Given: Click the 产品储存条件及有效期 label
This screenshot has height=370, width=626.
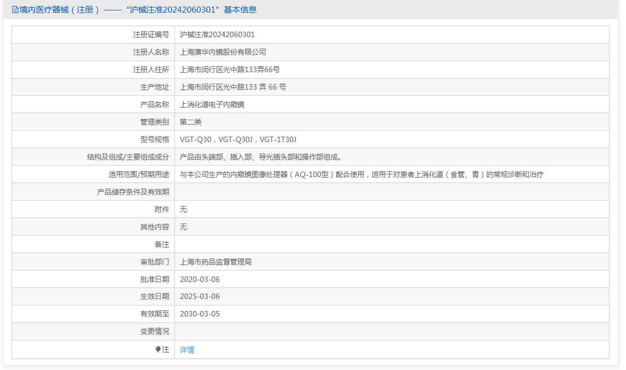Looking at the screenshot, I should pos(133,192).
